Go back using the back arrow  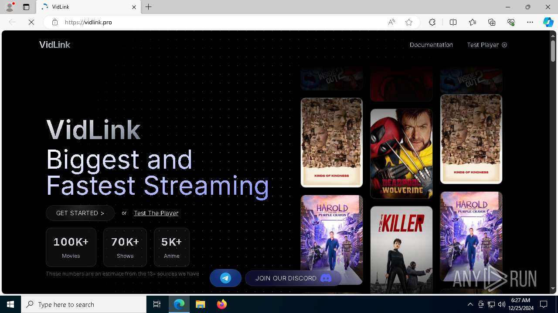pyautogui.click(x=12, y=22)
